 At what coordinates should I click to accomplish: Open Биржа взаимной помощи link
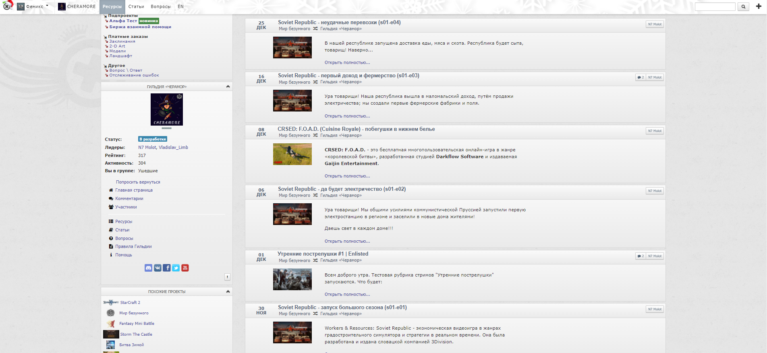pos(140,27)
